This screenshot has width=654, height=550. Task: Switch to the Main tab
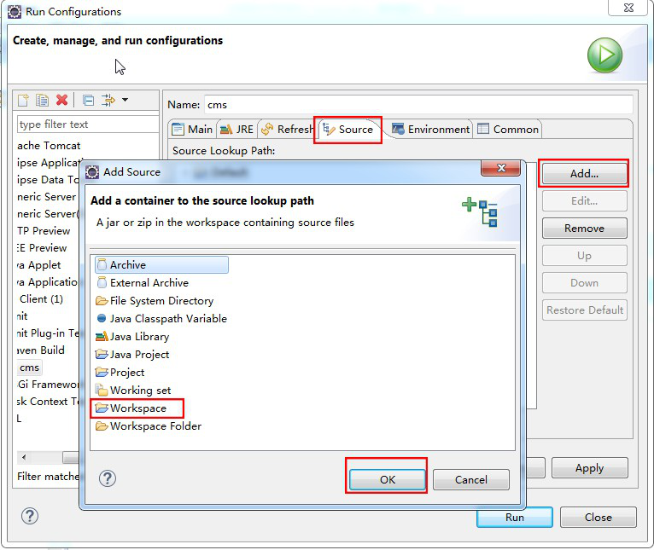[x=192, y=129]
